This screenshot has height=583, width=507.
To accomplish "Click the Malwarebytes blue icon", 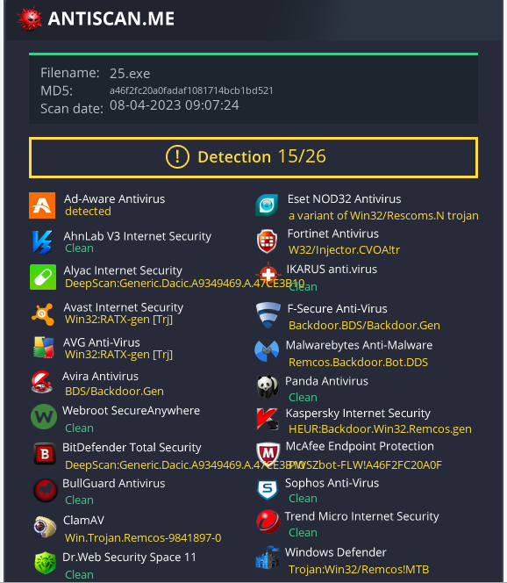I will click(267, 350).
